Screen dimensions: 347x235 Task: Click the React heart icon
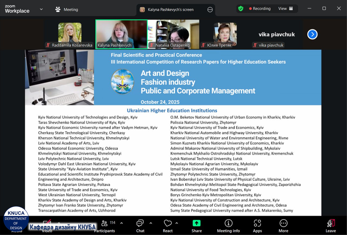[168, 226]
